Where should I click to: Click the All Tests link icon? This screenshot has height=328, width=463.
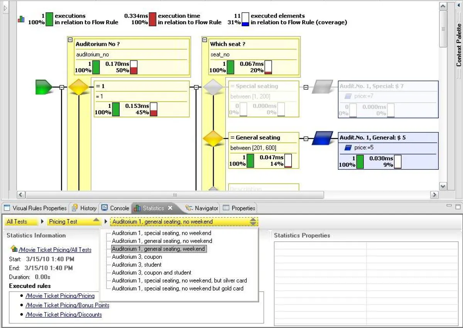point(15,249)
